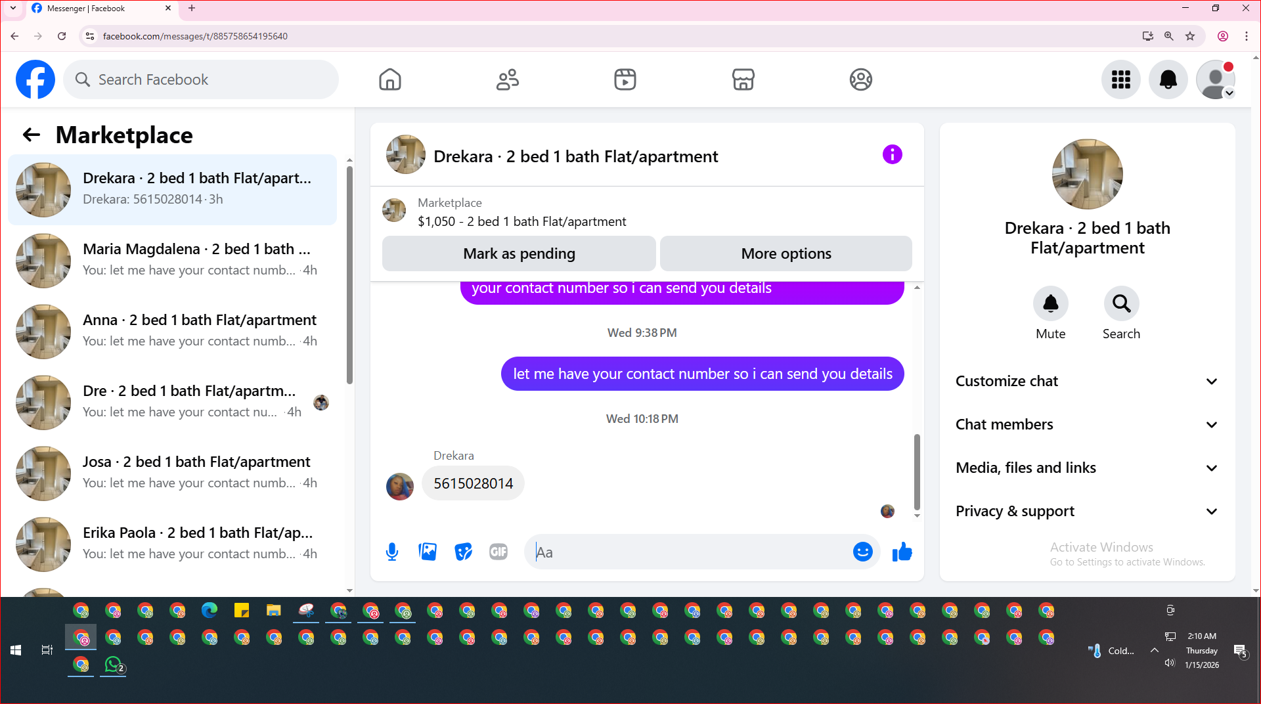Open More options for the listing
This screenshot has width=1261, height=704.
(x=785, y=253)
